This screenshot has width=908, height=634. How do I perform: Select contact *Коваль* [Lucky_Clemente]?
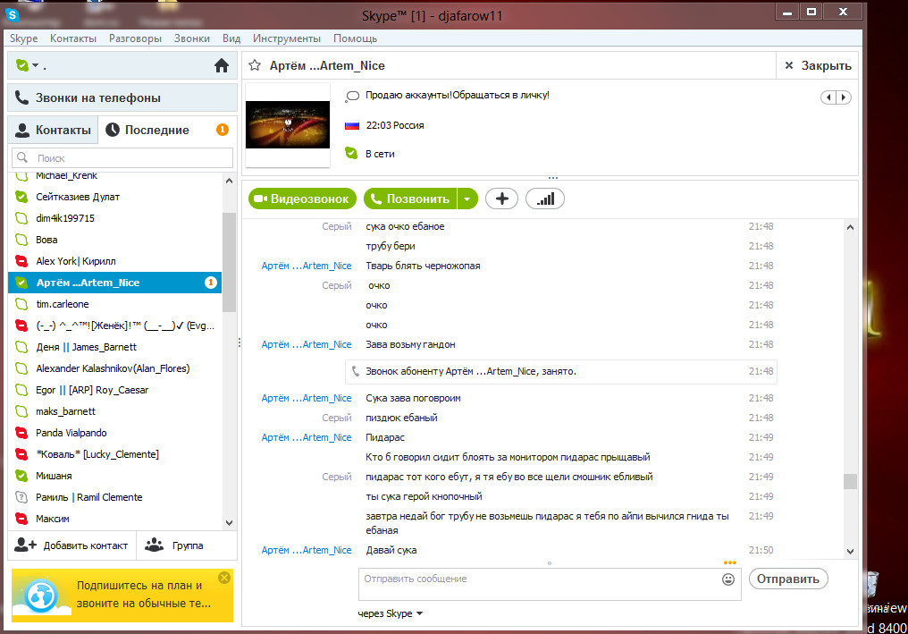tap(114, 454)
